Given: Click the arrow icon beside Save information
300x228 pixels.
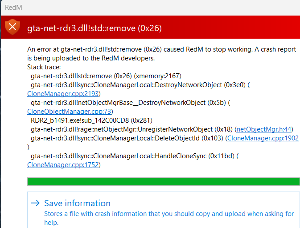Looking at the screenshot, I should coord(35,203).
